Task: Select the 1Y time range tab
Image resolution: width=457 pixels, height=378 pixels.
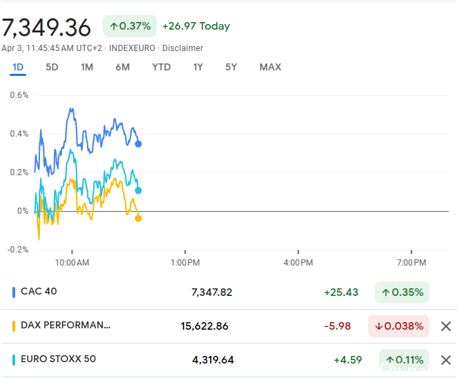Action: (x=198, y=68)
